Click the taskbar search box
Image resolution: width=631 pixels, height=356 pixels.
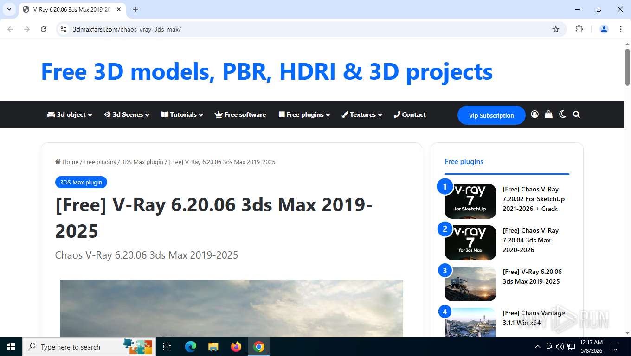(89, 347)
